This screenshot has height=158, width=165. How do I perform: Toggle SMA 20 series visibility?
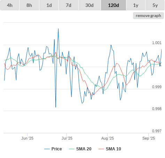pos(84,149)
